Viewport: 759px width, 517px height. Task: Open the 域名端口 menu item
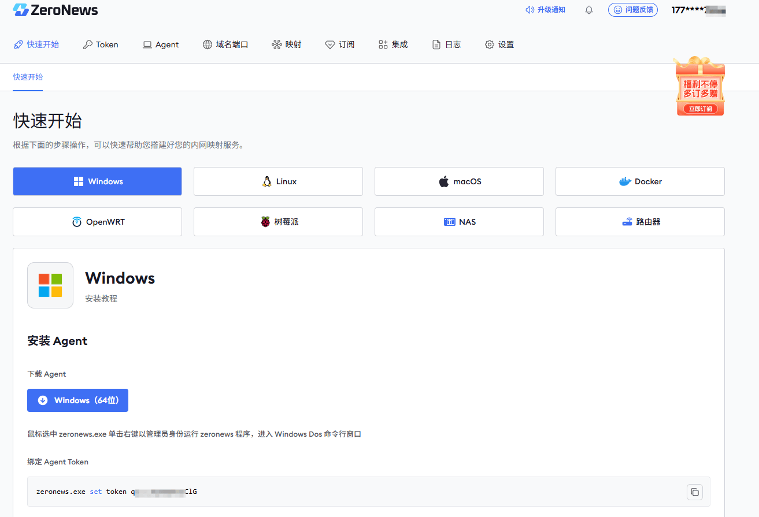point(225,44)
